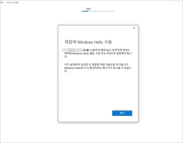183x143 pixels.
Task: Click the 20% setup progress bar
Action: coord(98,11)
